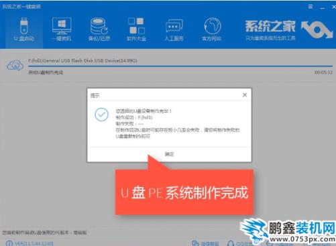Click the 制作成功: F:(hd1) line in dialog
The width and height of the screenshot is (336, 246).
coord(134,117)
